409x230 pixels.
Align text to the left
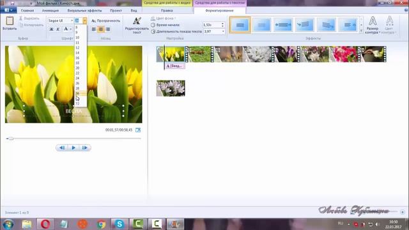tap(94, 29)
